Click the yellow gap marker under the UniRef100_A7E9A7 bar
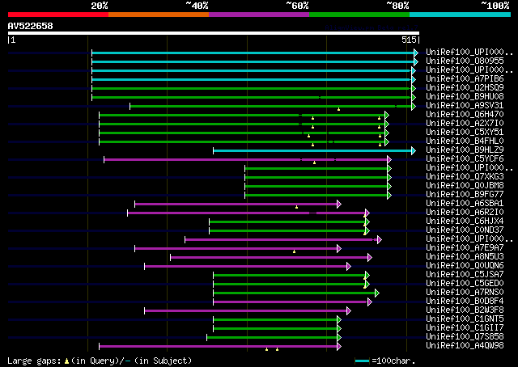 pyautogui.click(x=294, y=251)
